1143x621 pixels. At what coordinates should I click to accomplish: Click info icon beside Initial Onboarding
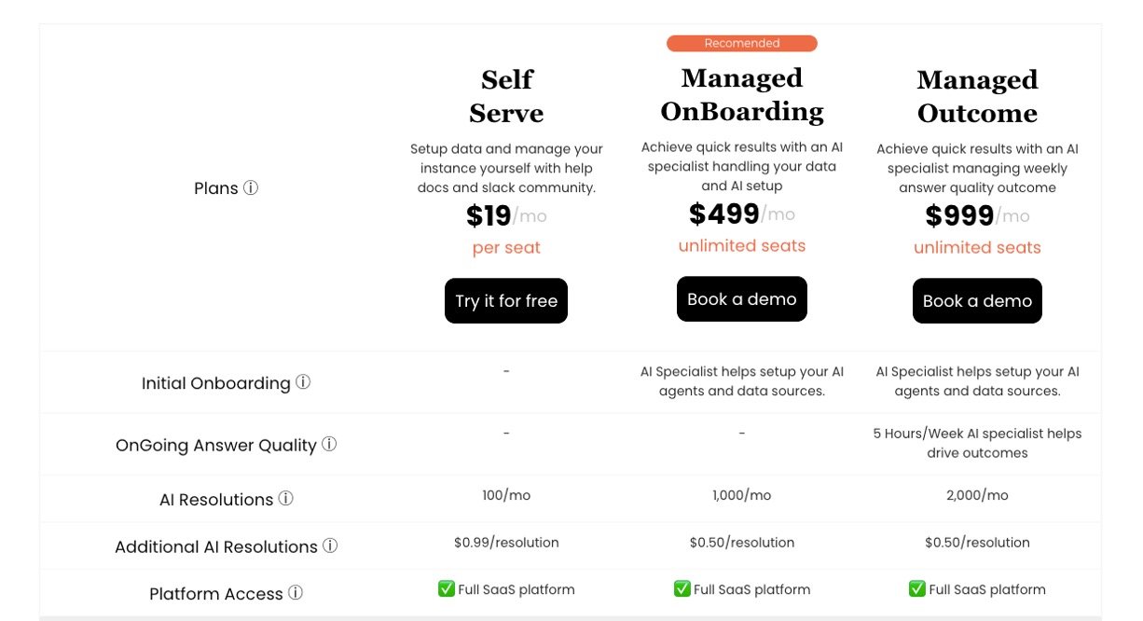click(303, 382)
